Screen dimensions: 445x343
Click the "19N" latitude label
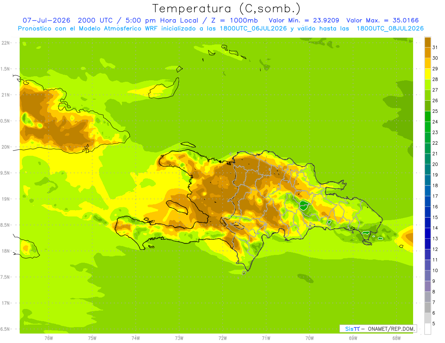(6, 199)
